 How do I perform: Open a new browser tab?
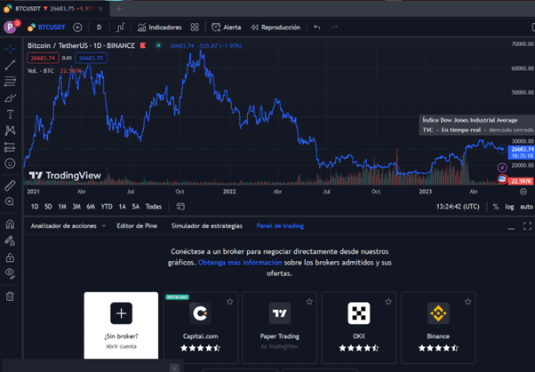tap(119, 9)
